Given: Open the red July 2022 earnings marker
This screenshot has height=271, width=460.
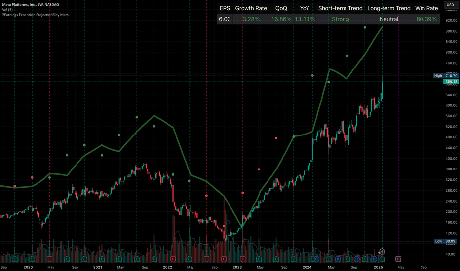Looking at the screenshot, I should (x=206, y=259).
